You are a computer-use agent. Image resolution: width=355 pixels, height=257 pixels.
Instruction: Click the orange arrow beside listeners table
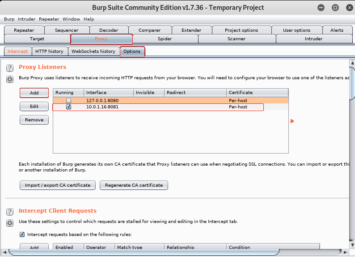click(x=292, y=121)
